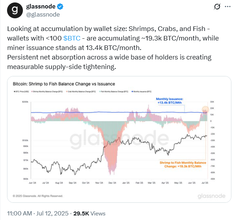The width and height of the screenshot is (237, 220).
Task: Click the Dec '24 timeline label
Action: (x=112, y=183)
